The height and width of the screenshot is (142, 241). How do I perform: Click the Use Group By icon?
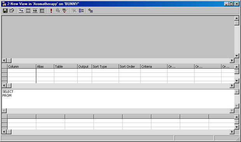pyautogui.click(x=81, y=11)
